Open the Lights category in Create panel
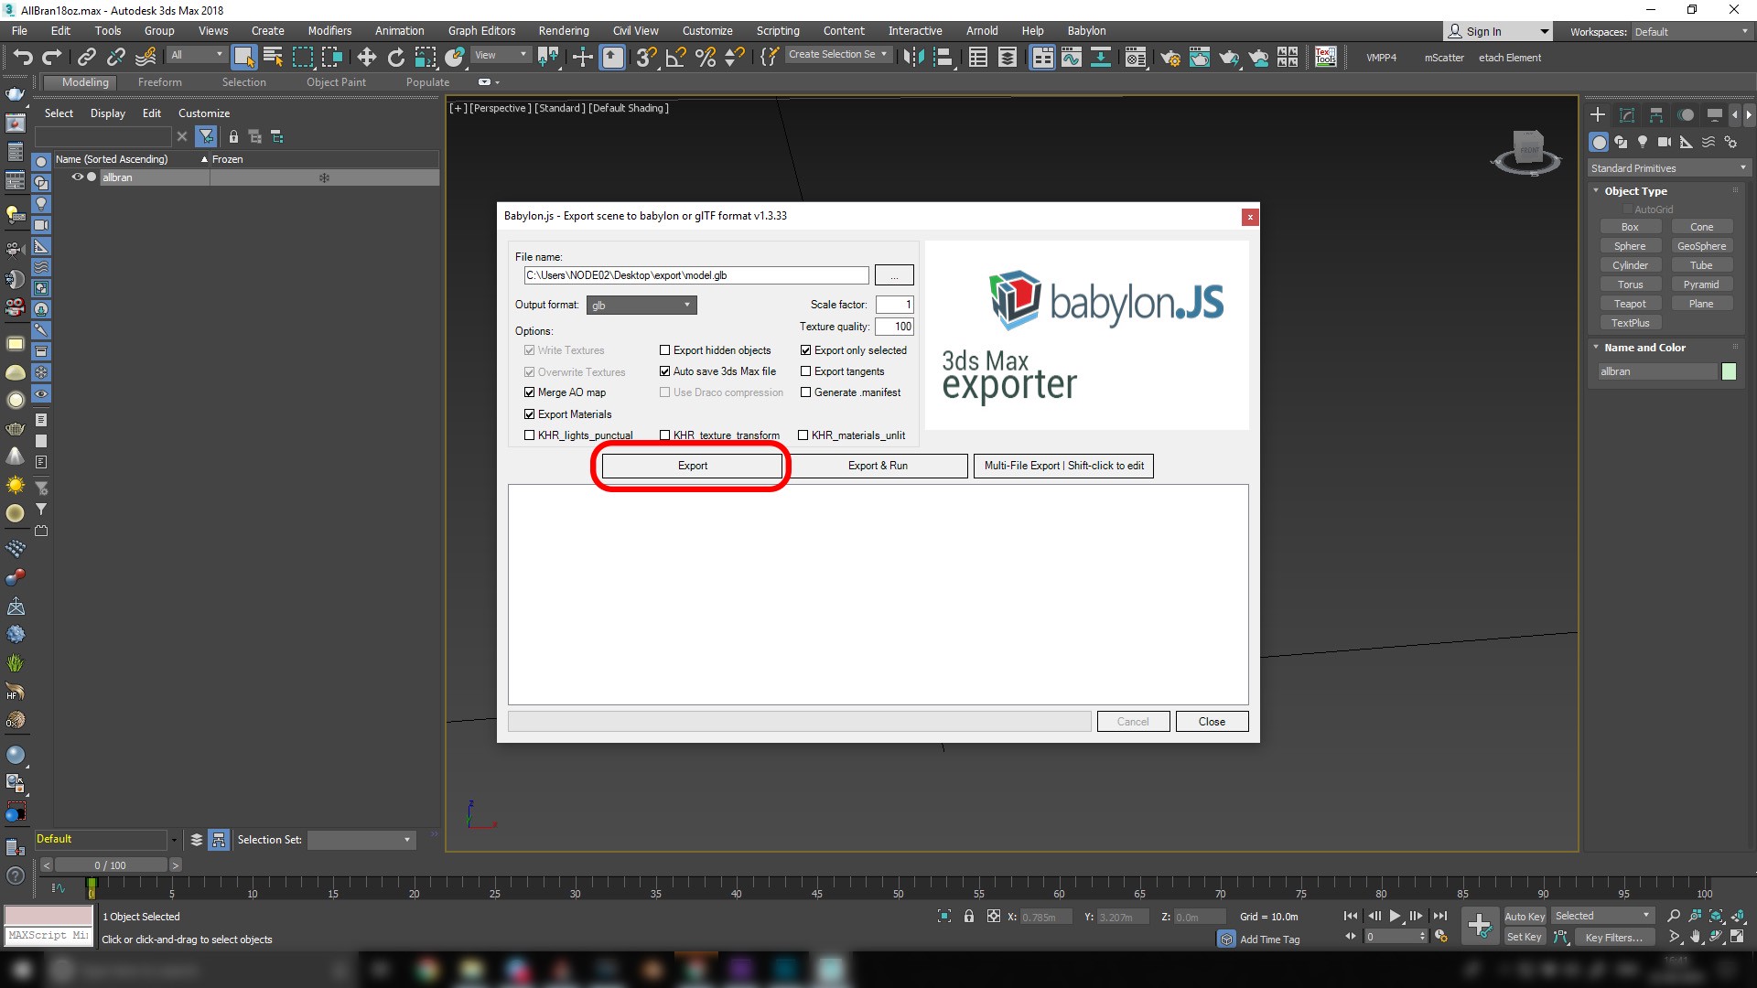The height and width of the screenshot is (988, 1757). pos(1643,142)
